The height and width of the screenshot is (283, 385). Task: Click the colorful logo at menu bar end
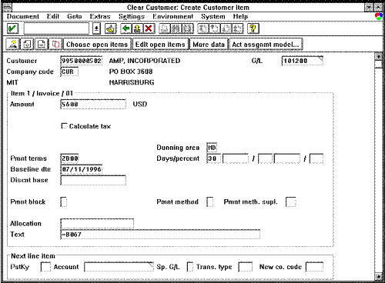tap(379, 16)
